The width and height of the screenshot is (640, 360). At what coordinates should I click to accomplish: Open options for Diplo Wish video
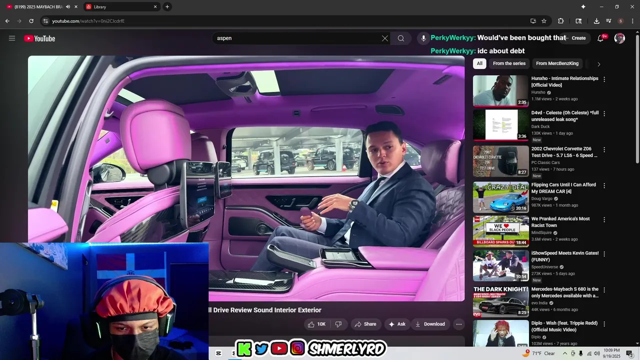[x=604, y=323]
